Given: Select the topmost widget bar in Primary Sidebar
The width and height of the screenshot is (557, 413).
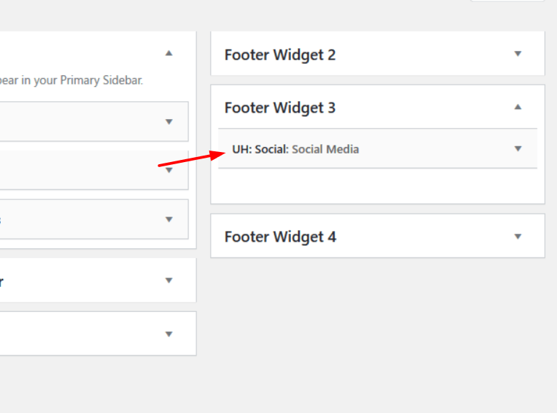Looking at the screenshot, I should (94, 122).
